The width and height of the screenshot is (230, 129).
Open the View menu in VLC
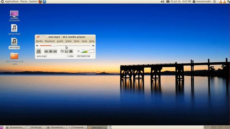(84, 41)
